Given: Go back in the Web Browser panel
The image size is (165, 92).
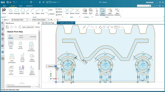Looking at the screenshot, I should (11, 27).
